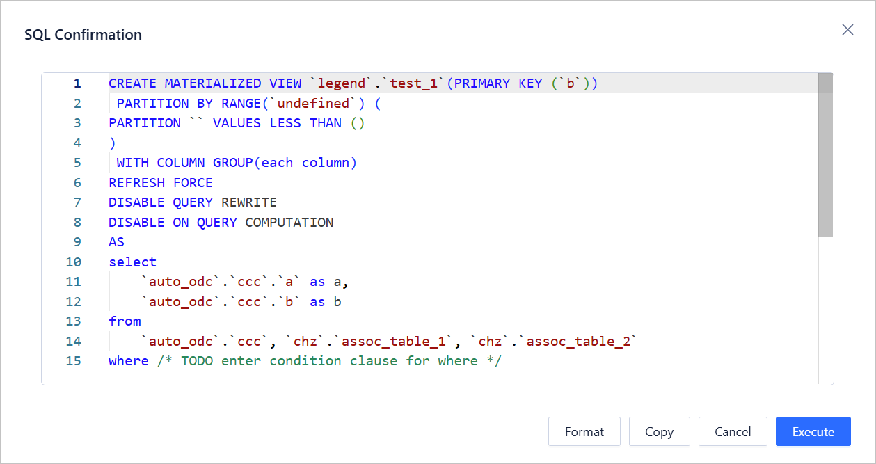Place cursor on CREATE keyword

132,83
